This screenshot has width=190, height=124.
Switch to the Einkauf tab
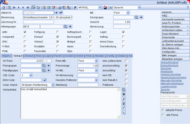(x=29, y=56)
